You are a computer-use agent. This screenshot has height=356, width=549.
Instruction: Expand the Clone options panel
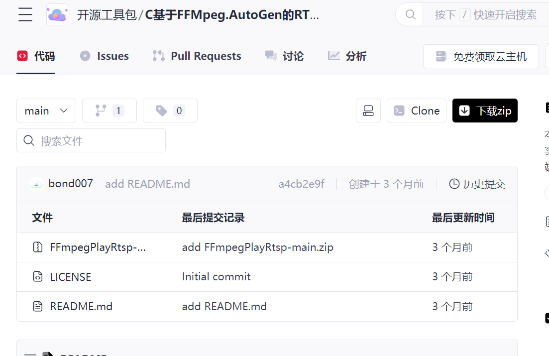416,111
